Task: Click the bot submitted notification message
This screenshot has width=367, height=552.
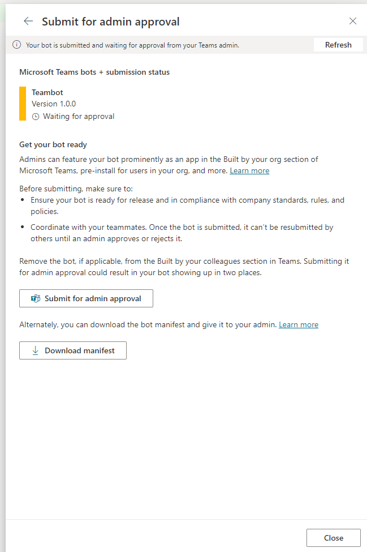Action: (x=133, y=45)
